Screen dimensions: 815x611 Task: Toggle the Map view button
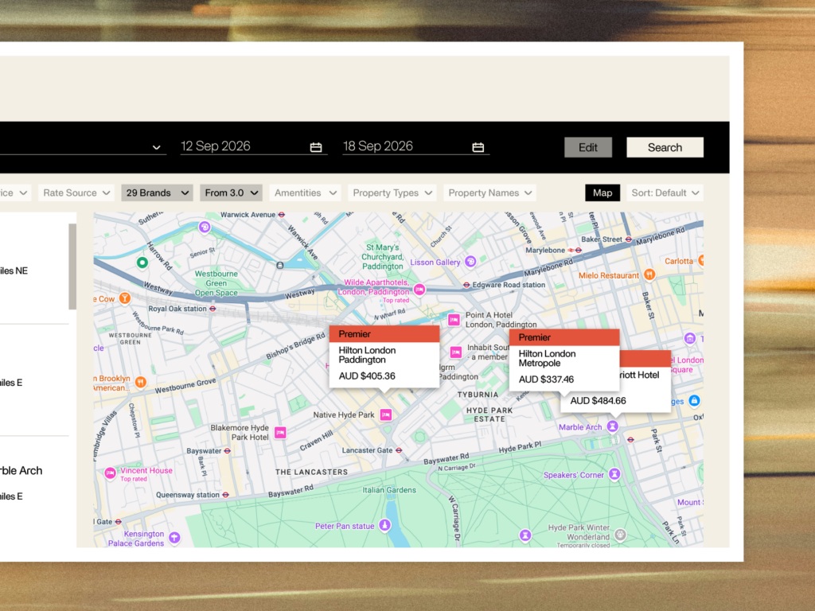click(x=602, y=193)
